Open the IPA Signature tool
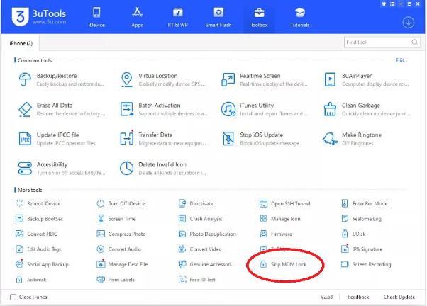The image size is (427, 306). click(362, 249)
